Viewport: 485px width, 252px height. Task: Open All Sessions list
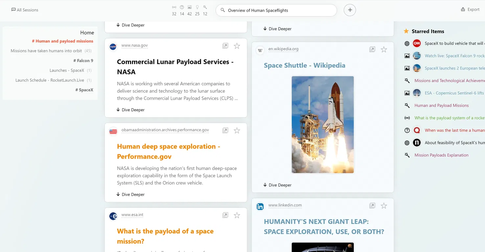(x=25, y=10)
